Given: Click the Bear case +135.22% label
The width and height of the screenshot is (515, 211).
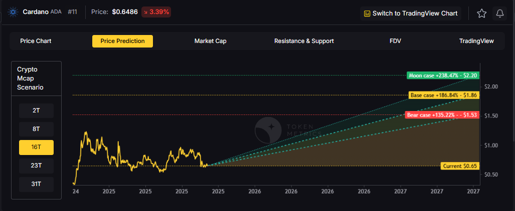Looking at the screenshot, I should click(442, 115).
